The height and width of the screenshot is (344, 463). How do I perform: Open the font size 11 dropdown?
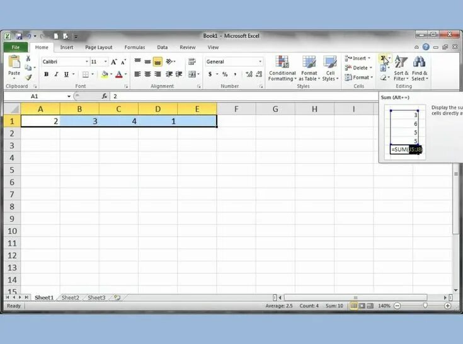click(x=105, y=62)
